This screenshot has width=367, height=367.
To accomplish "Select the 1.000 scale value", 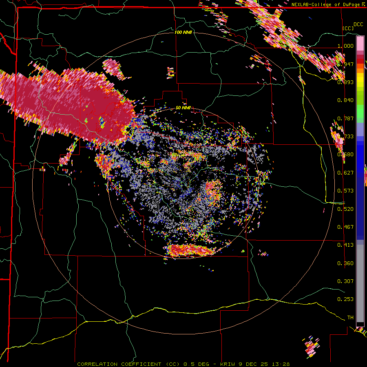I will (345, 46).
